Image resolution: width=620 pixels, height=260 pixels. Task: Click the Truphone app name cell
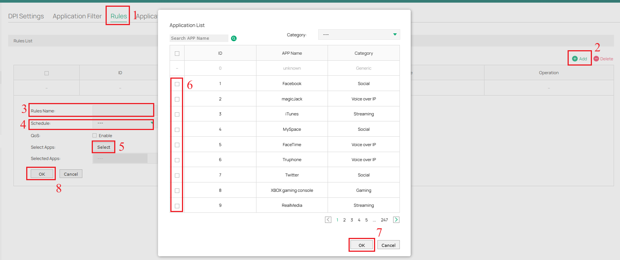tap(292, 160)
